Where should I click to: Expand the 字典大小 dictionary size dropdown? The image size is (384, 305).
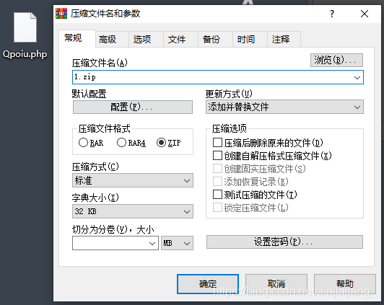tap(133, 211)
